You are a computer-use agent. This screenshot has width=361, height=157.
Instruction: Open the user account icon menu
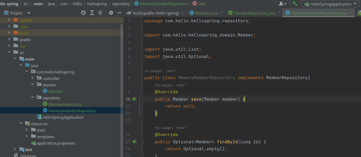pos(283,4)
